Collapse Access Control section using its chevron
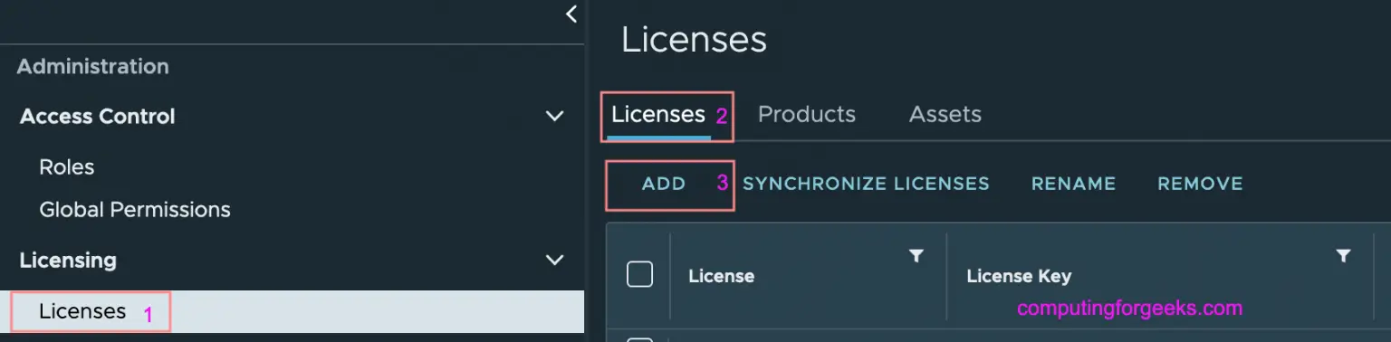Image resolution: width=1391 pixels, height=342 pixels. 554,116
